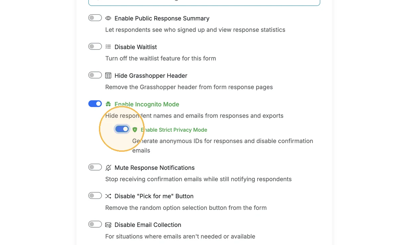
Task: Toggle the Disable "Pick for me" Button switch
Action: point(95,196)
